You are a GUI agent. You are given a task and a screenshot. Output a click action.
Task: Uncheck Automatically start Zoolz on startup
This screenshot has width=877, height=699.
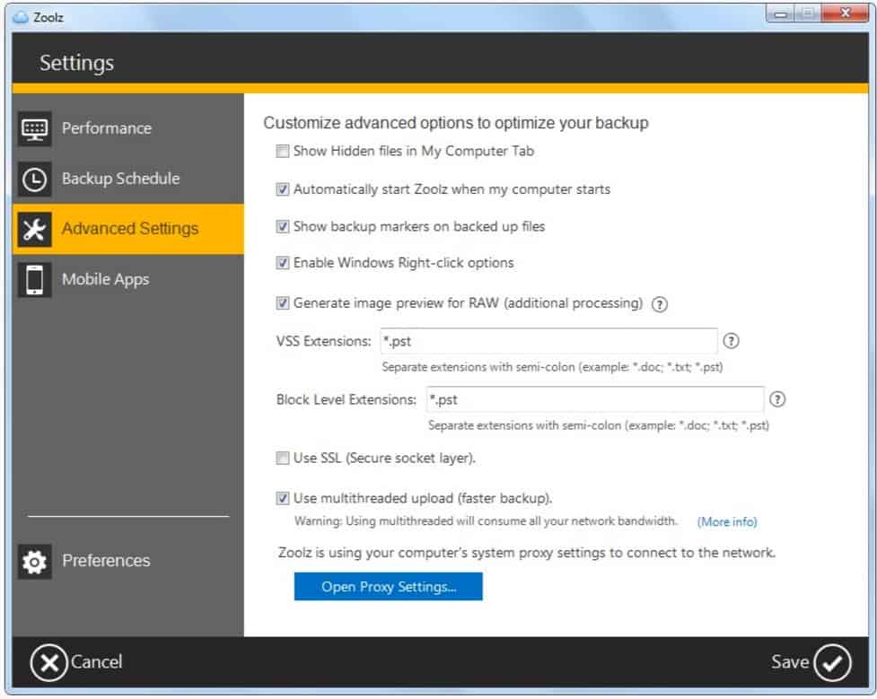[283, 189]
